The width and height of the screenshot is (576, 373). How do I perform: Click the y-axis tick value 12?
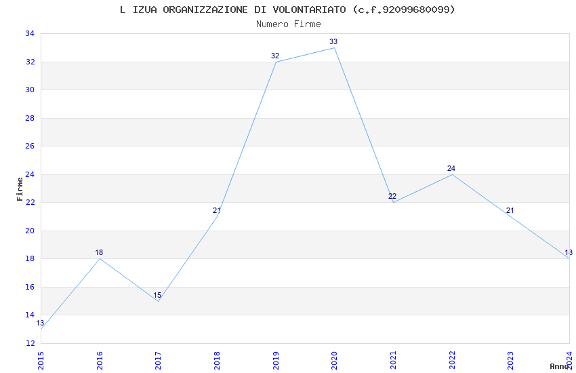(x=30, y=343)
